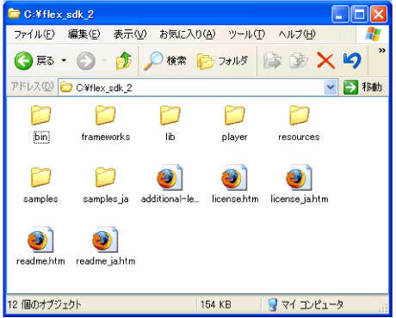Select the additional-le... htm file icon

tap(170, 177)
